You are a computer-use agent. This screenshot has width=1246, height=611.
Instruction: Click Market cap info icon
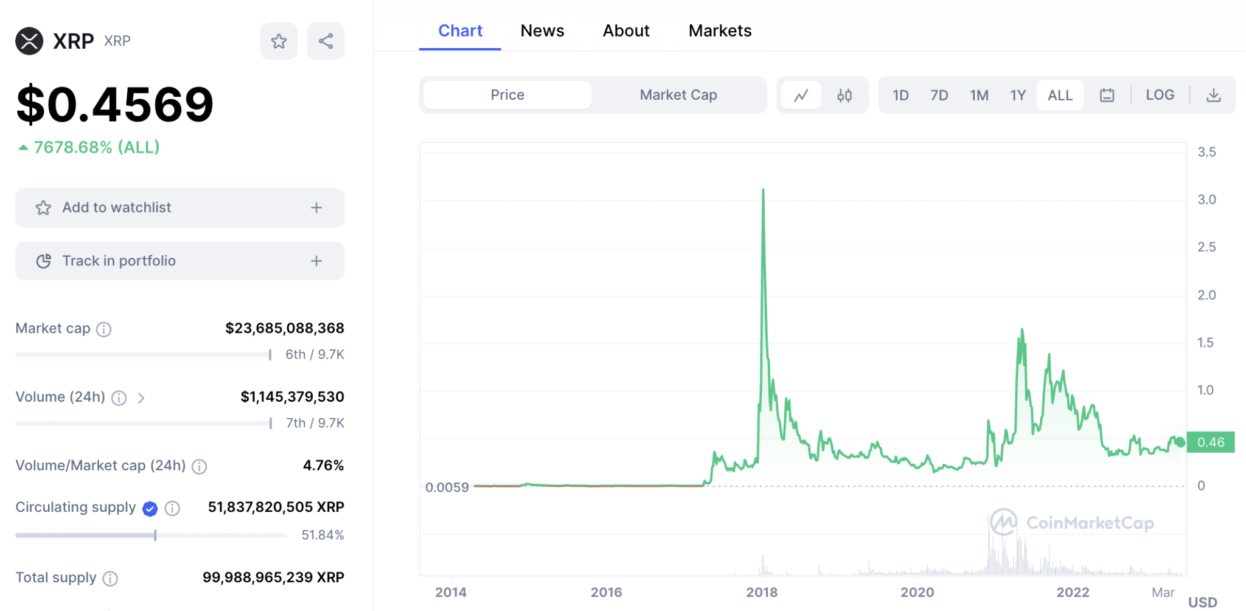(x=104, y=329)
